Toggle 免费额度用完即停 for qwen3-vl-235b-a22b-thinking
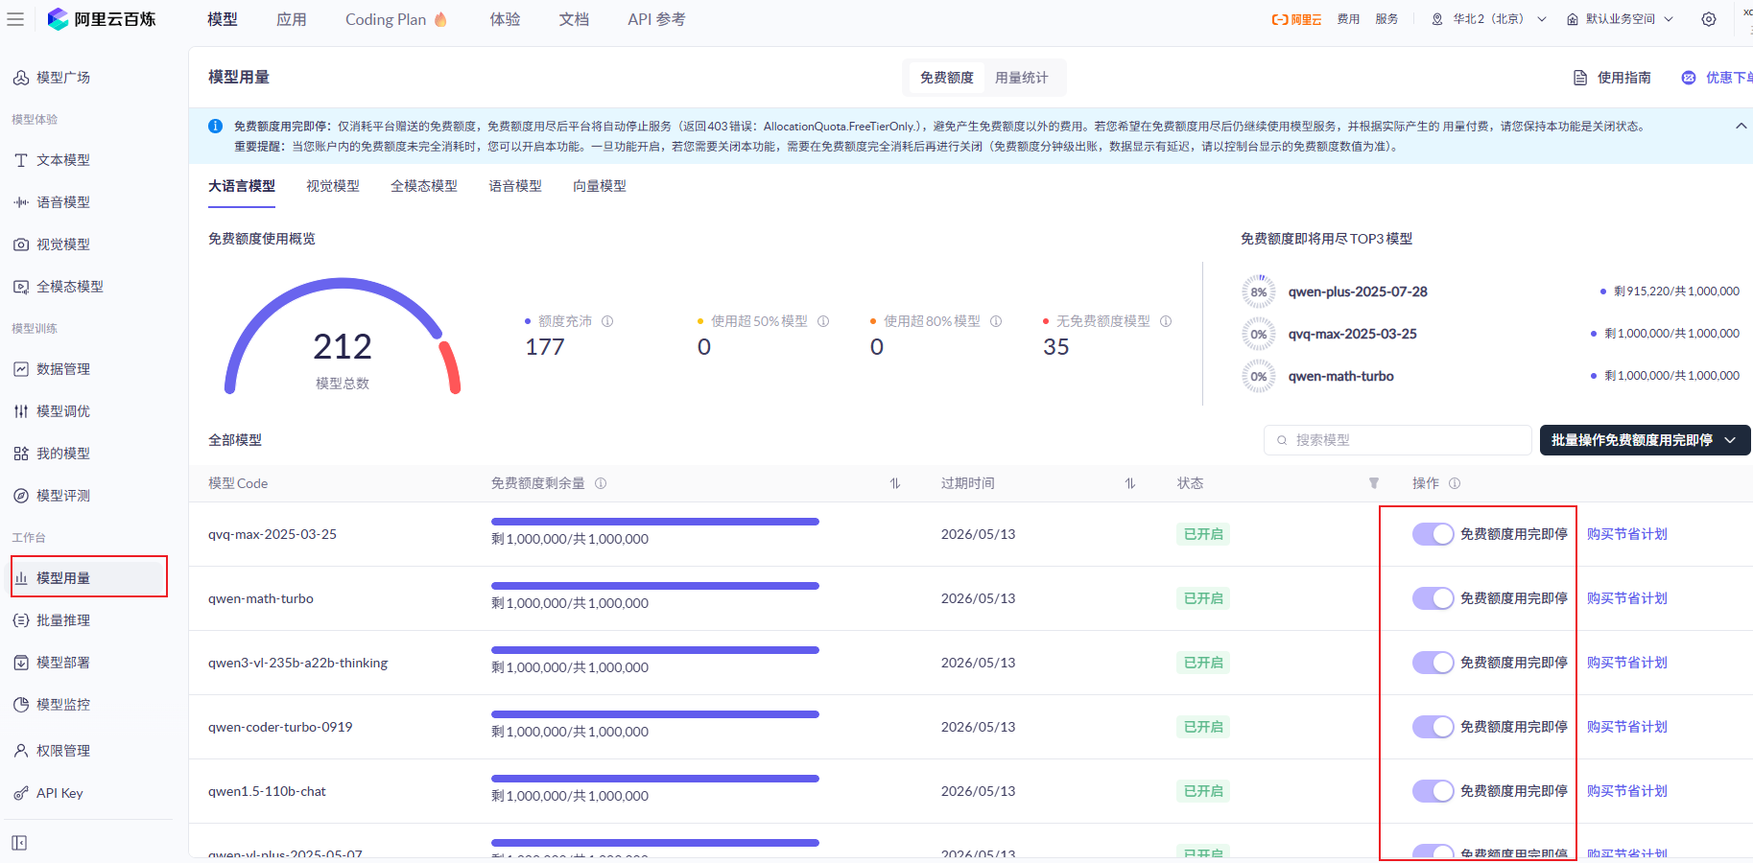Image resolution: width=1753 pixels, height=863 pixels. [x=1433, y=663]
